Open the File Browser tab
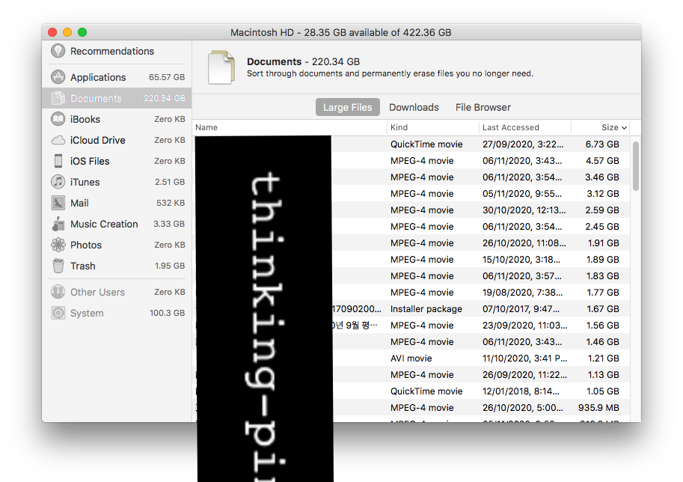This screenshot has height=482, width=683. [x=483, y=107]
